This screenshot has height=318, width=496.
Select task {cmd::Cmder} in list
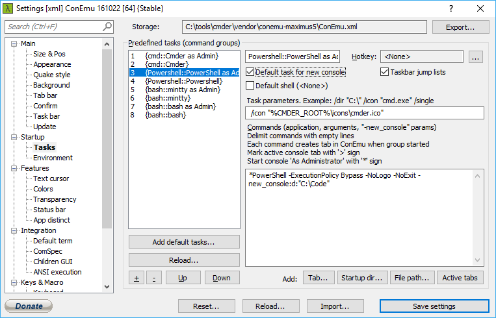click(184, 64)
